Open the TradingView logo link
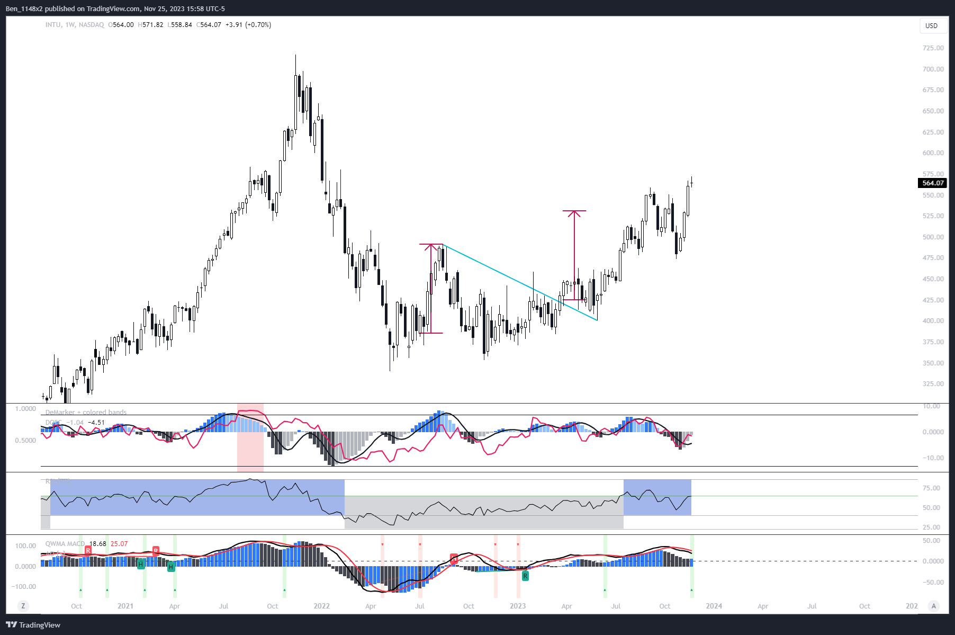Viewport: 955px width, 635px height. 33,625
